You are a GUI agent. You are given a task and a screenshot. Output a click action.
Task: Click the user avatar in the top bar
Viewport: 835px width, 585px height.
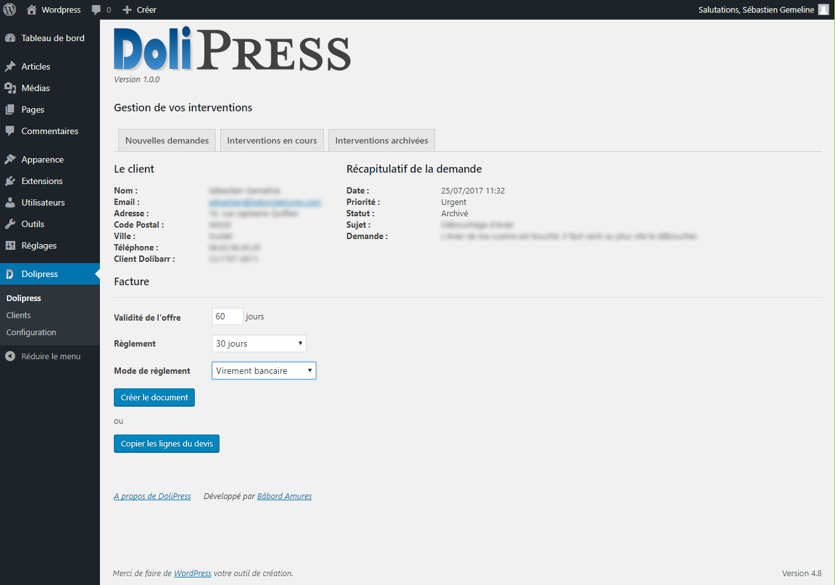click(824, 9)
